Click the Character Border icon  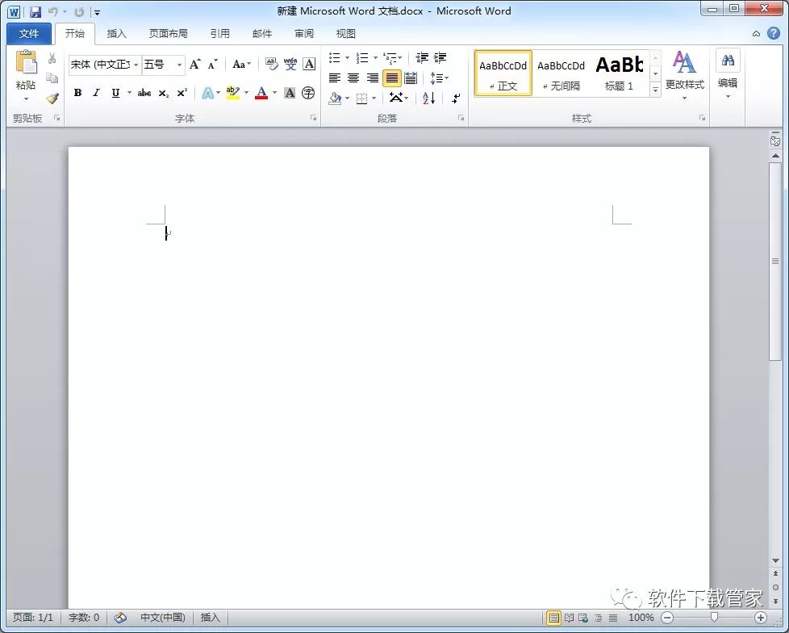[309, 64]
